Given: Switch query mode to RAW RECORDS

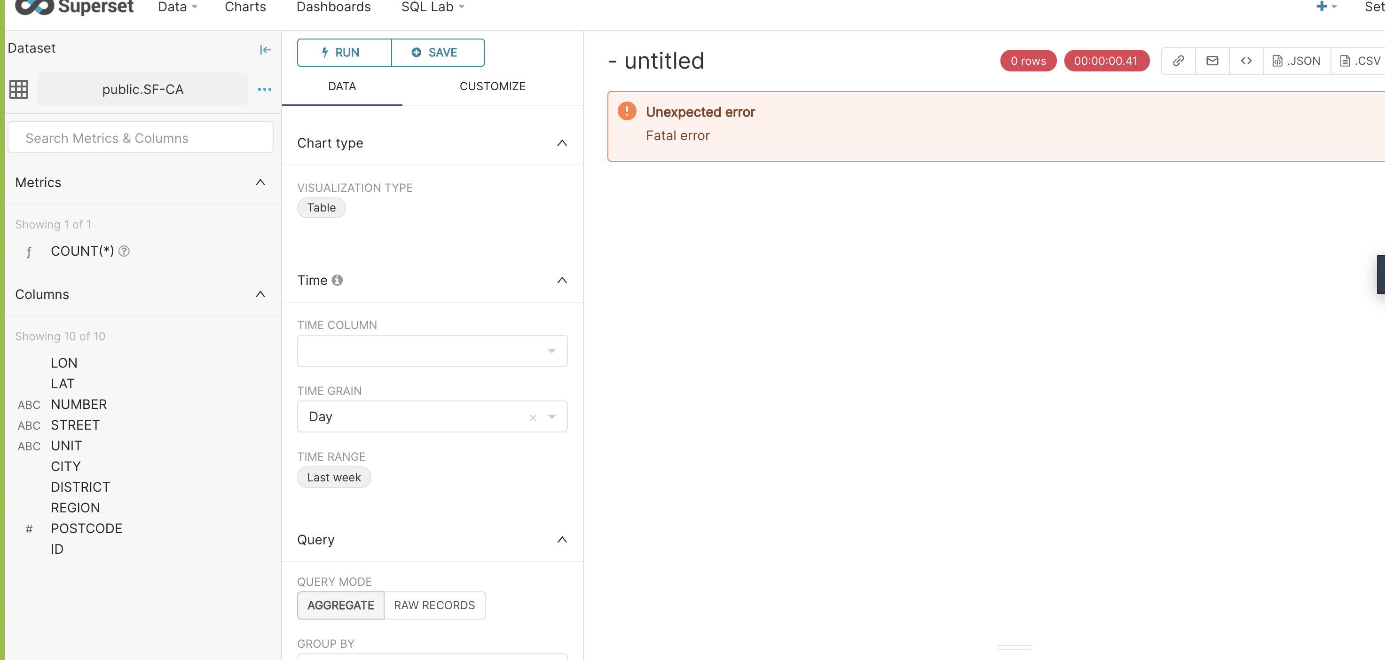Looking at the screenshot, I should click(434, 605).
